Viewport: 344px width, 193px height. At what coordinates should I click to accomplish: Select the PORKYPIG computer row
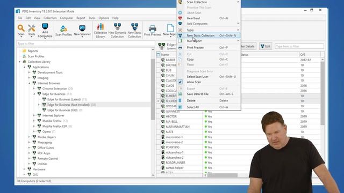click(173, 147)
